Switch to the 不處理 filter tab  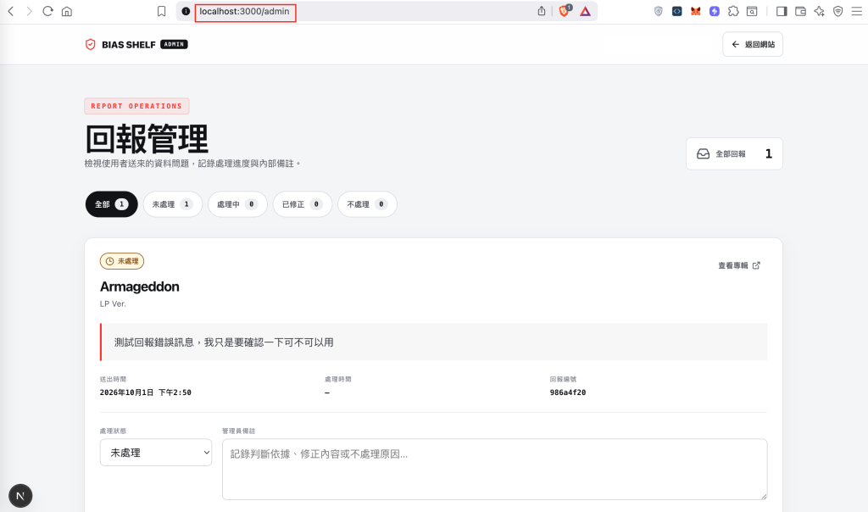coord(367,204)
